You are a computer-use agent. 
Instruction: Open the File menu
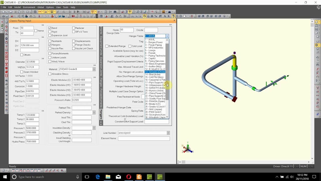4,7
